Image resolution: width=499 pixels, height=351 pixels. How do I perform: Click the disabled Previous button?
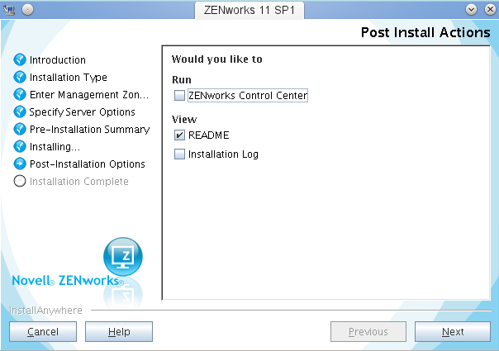(x=368, y=332)
